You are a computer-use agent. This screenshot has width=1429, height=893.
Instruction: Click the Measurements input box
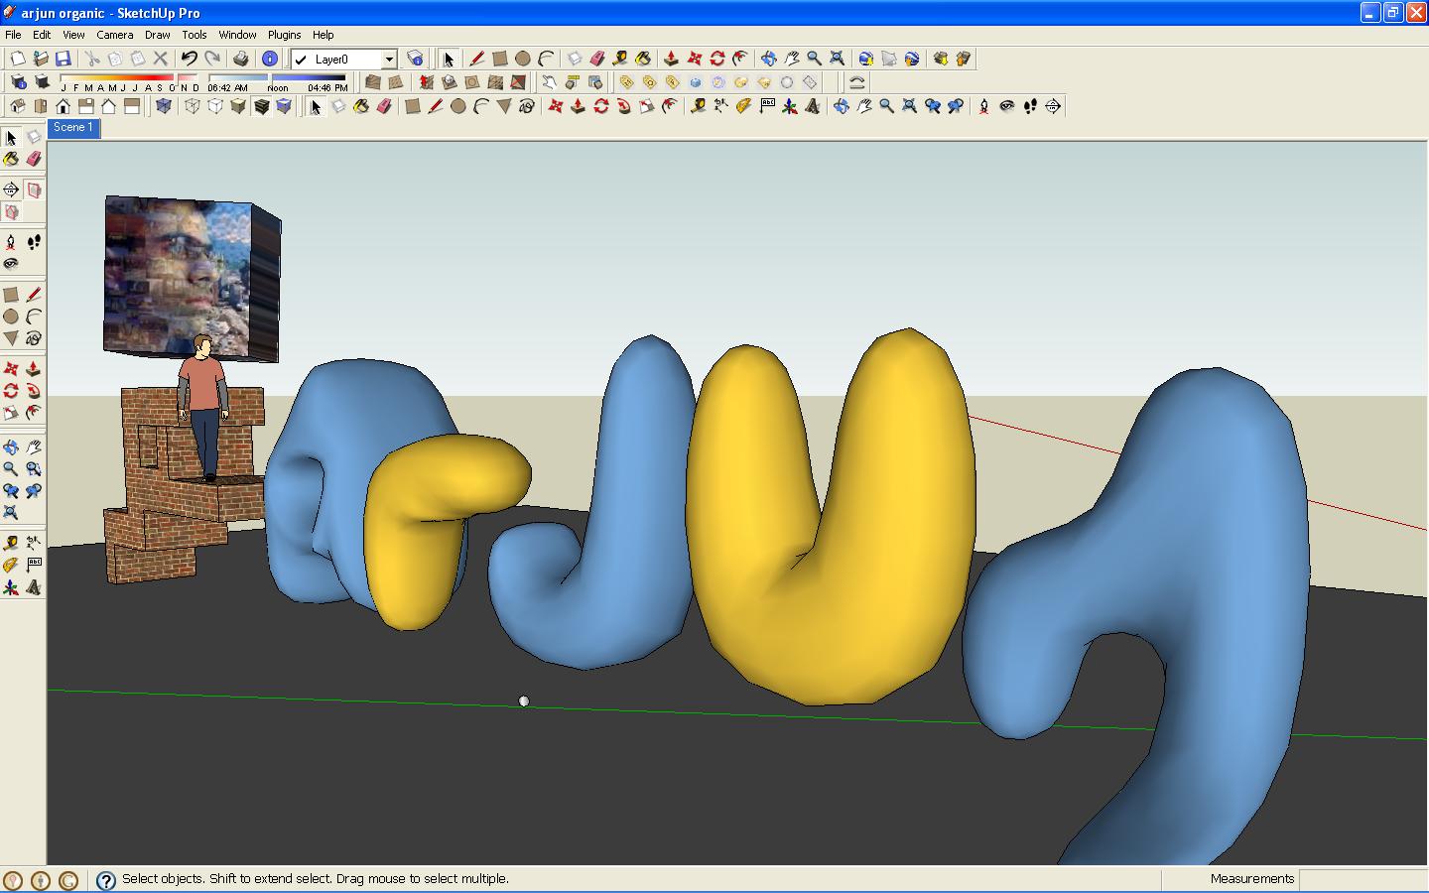coord(1363,879)
